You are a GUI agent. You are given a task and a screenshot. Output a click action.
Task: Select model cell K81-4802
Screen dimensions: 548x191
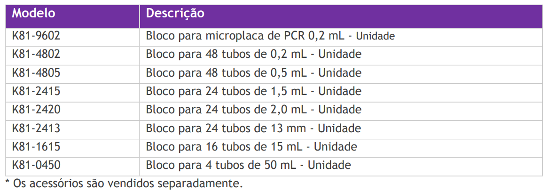pyautogui.click(x=36, y=54)
